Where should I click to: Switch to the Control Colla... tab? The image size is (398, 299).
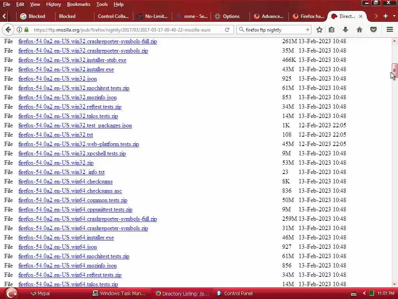pyautogui.click(x=113, y=16)
